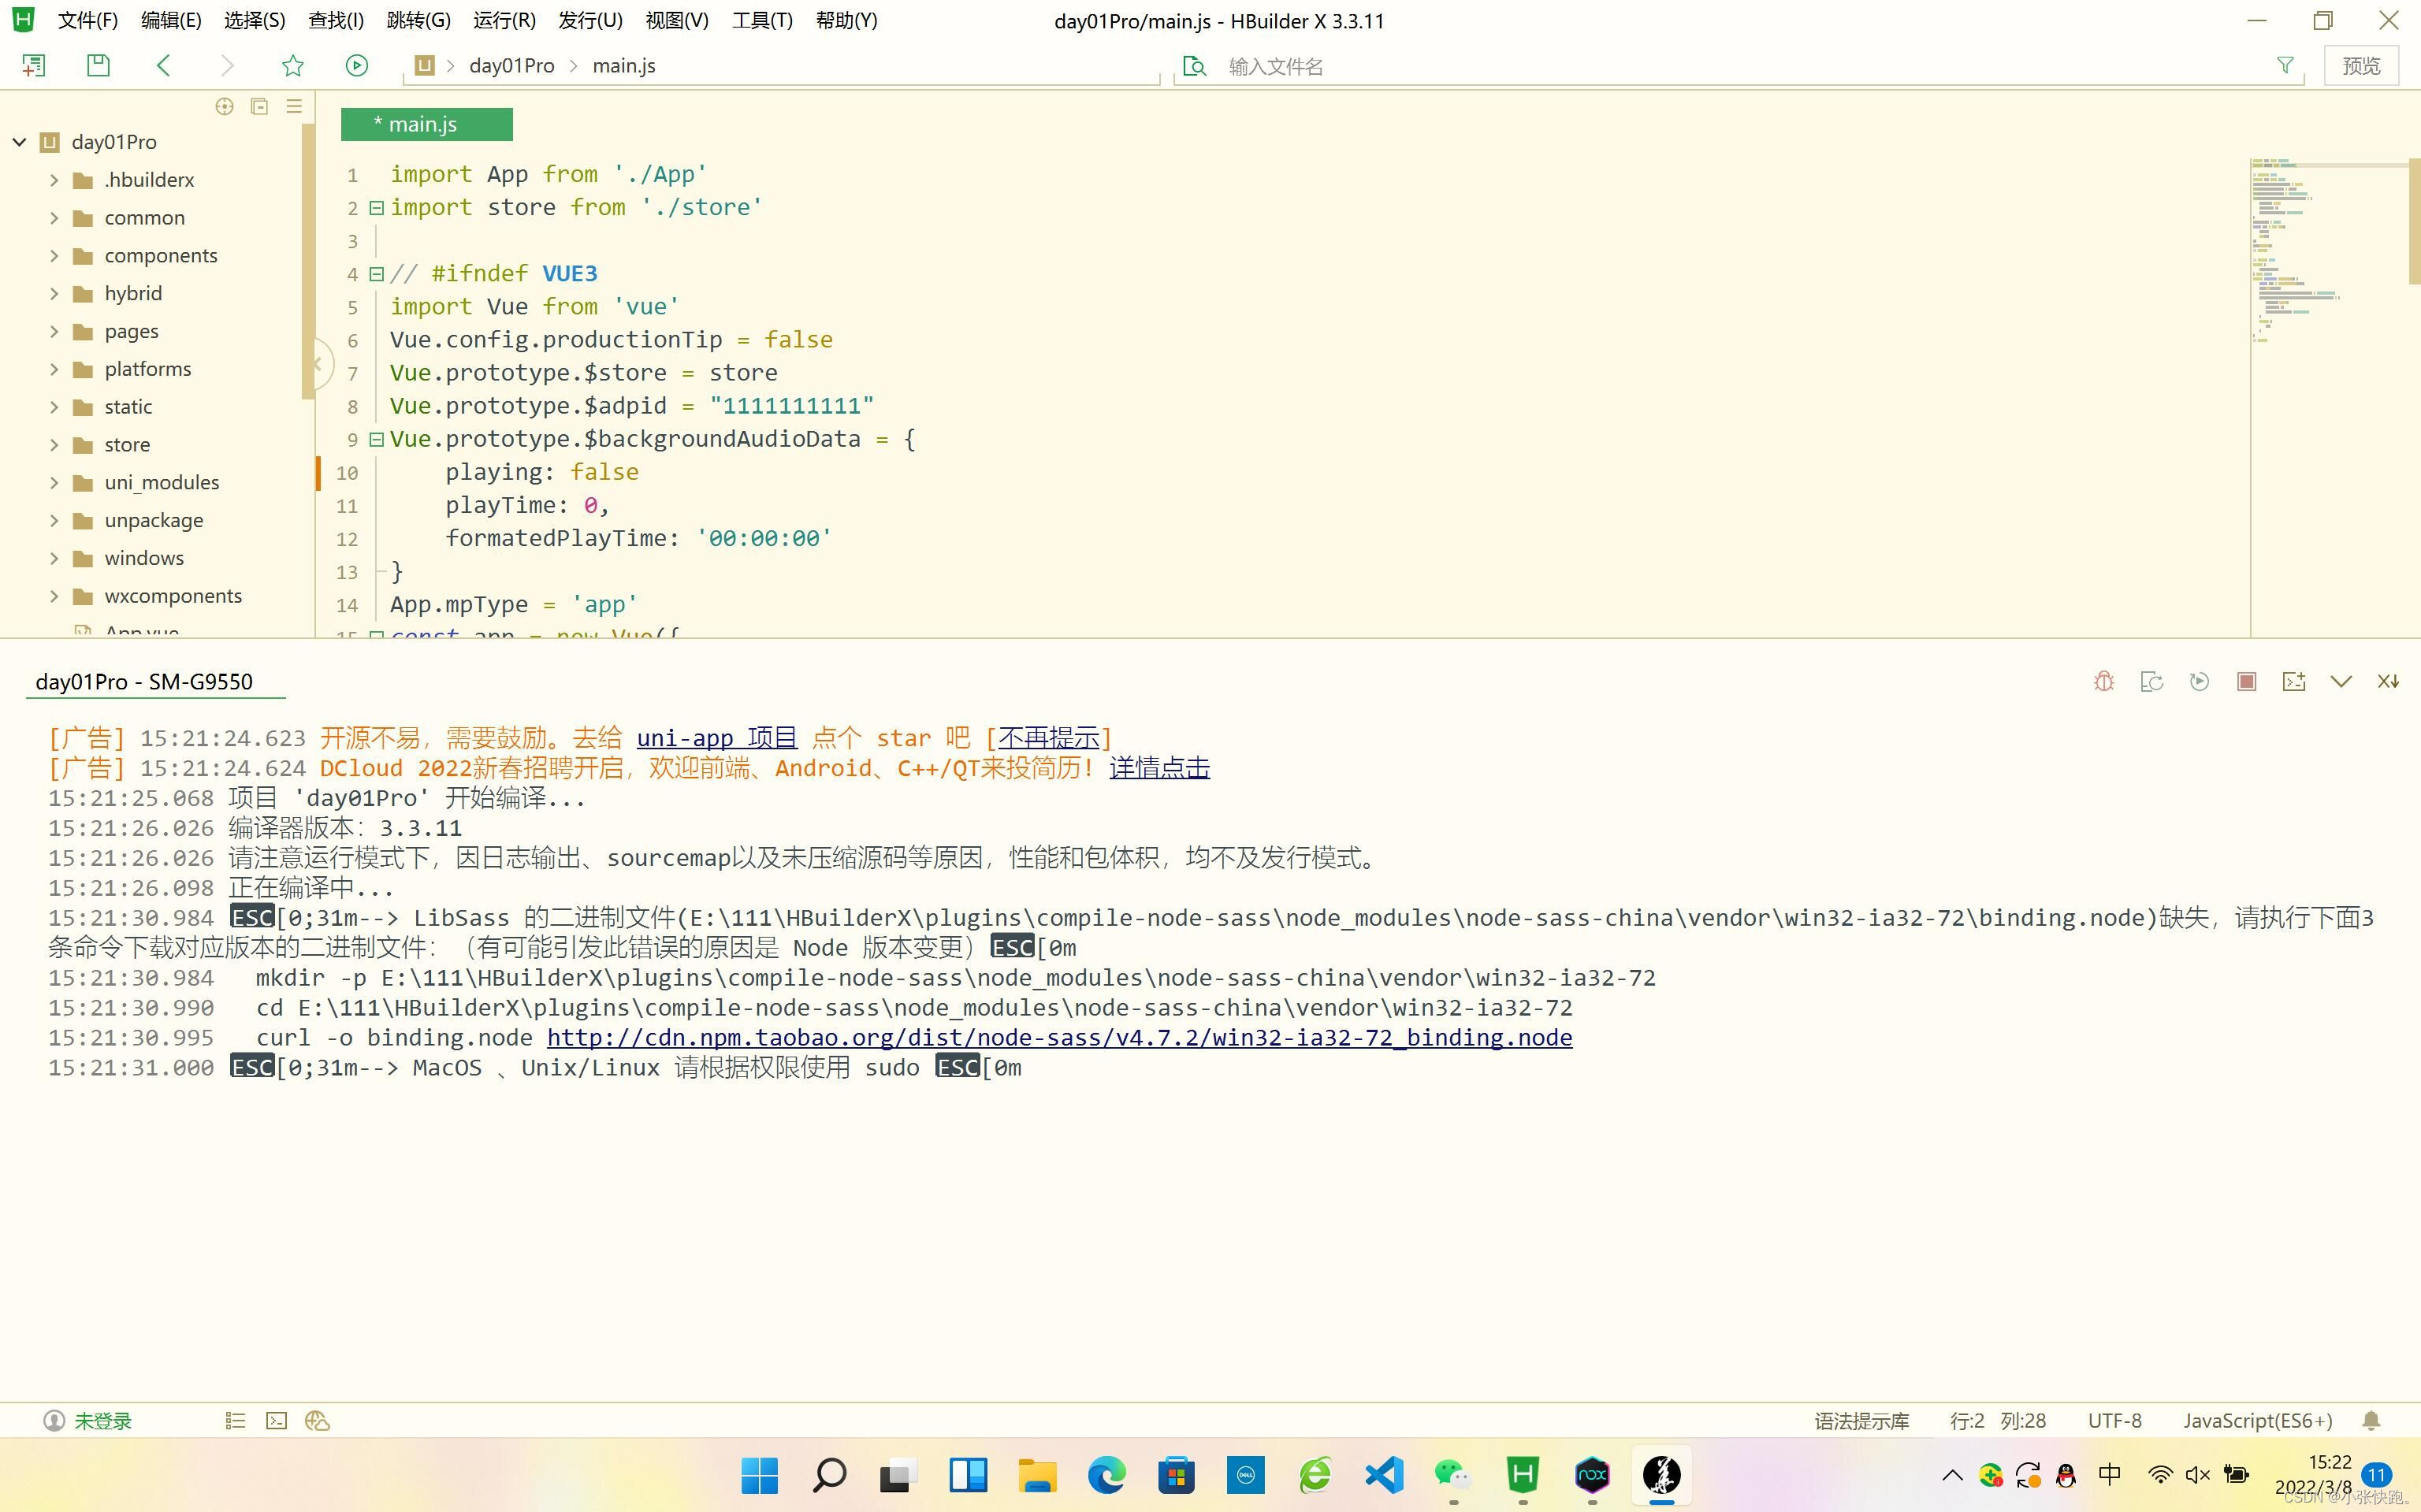Click the uni-app 项目 link in console
This screenshot has width=2421, height=1512.
click(x=716, y=737)
